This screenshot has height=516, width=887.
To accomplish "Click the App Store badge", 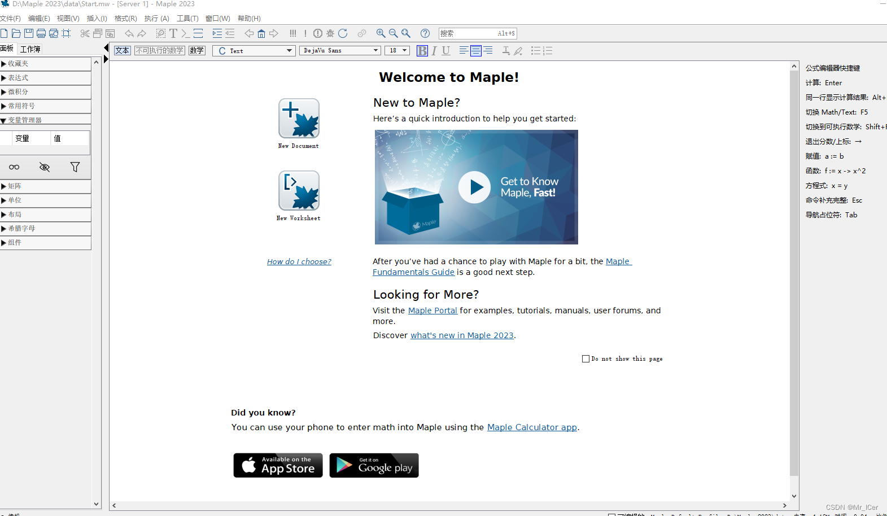I will point(278,465).
